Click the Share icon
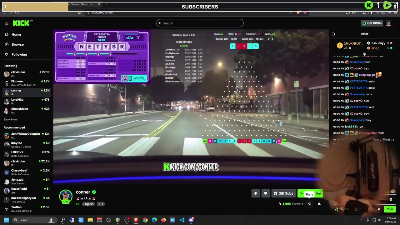Image resolution: width=400 pixels, height=225 pixels. pos(309,204)
